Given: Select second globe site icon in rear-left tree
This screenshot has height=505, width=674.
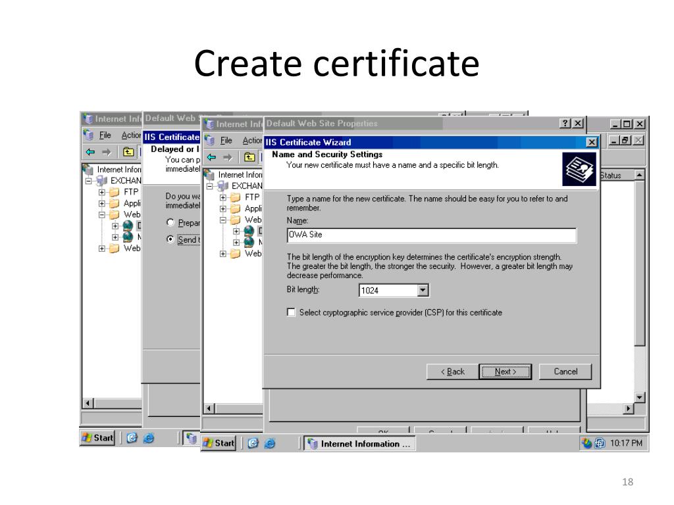Looking at the screenshot, I should coord(128,237).
